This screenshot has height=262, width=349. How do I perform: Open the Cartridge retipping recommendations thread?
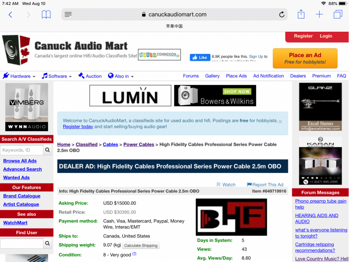point(315,247)
